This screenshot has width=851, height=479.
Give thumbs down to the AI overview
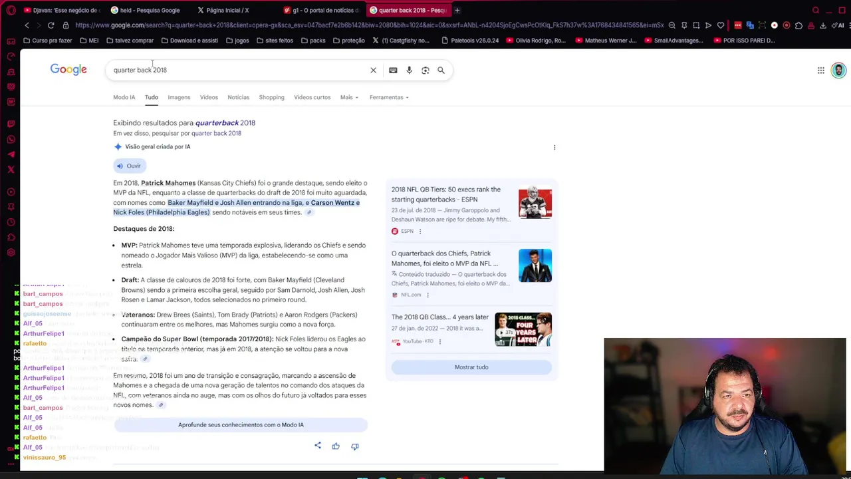(354, 446)
